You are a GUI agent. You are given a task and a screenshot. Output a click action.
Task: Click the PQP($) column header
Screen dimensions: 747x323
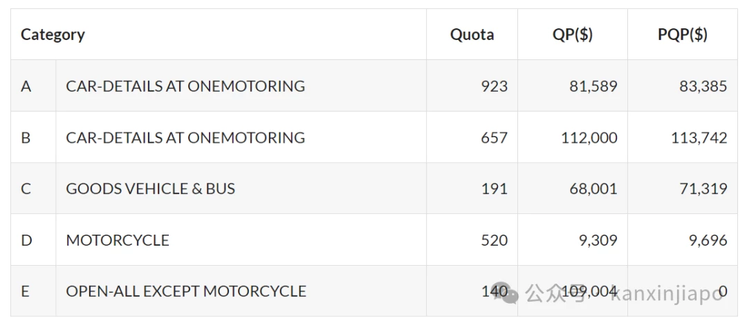[682, 35]
